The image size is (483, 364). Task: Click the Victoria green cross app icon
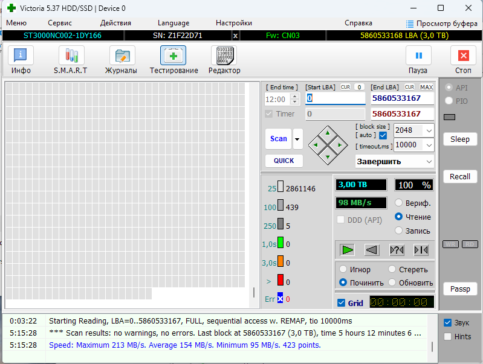point(11,8)
